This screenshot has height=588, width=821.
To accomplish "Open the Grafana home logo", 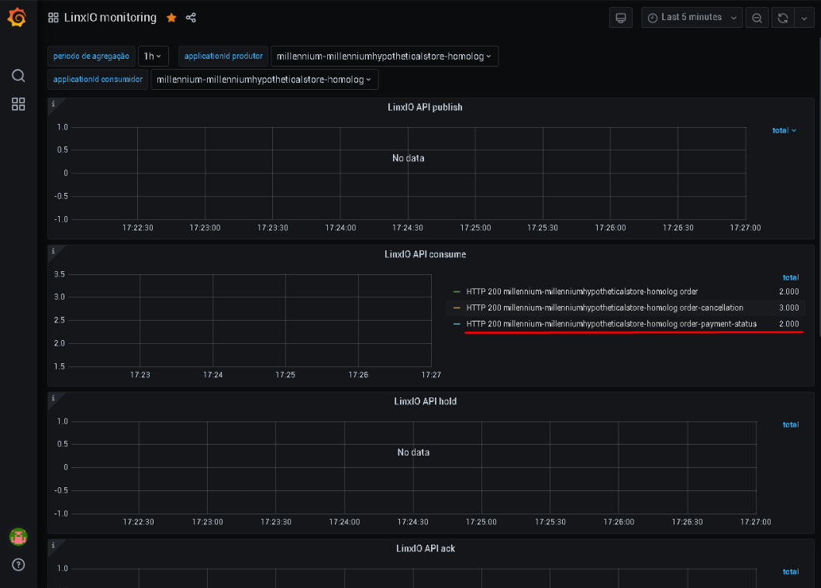I will click(17, 17).
